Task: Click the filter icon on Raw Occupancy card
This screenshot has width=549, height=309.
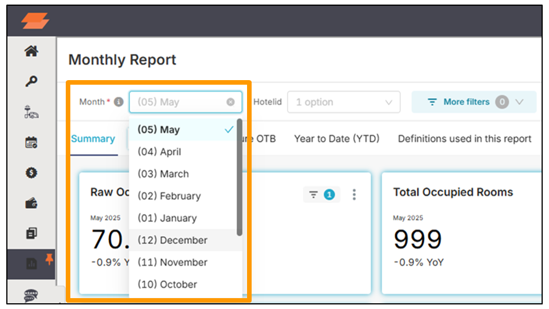Action: 313,195
